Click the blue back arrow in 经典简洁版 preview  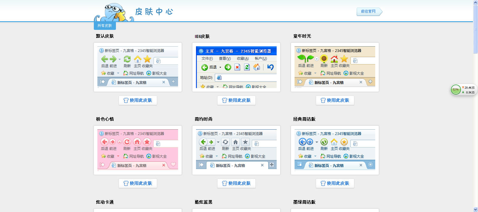pyautogui.click(x=302, y=142)
